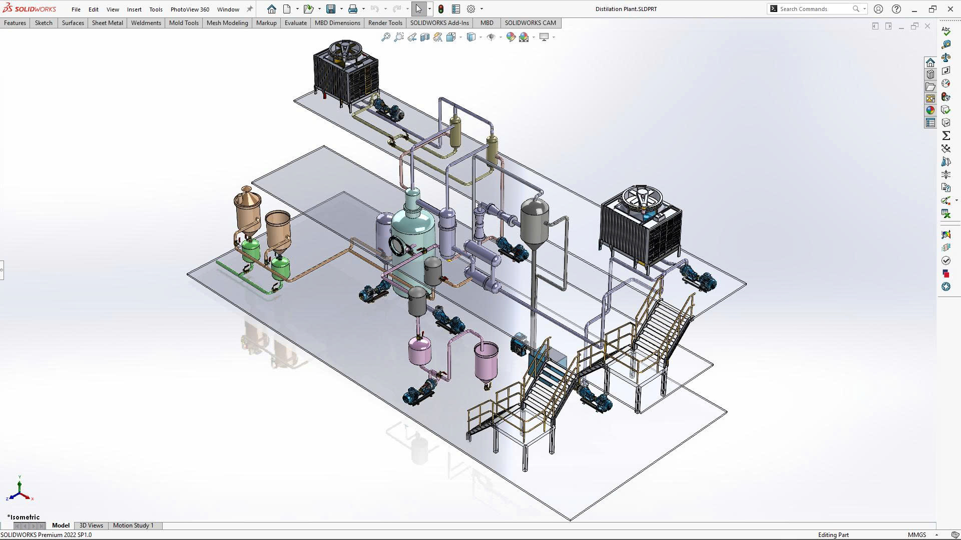Toggle the Display Style cube icon
Screen dimensions: 961x540
471,37
